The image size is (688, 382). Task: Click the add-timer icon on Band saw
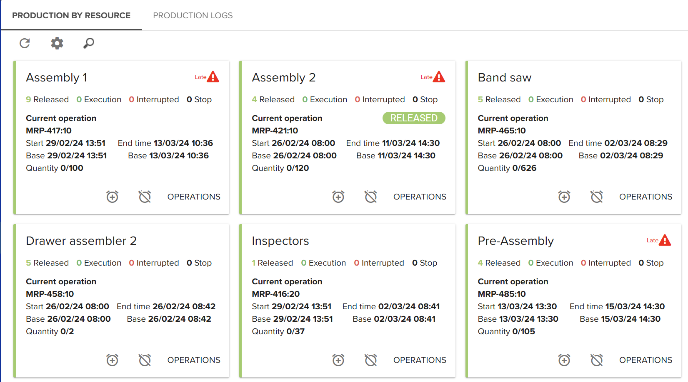click(564, 197)
